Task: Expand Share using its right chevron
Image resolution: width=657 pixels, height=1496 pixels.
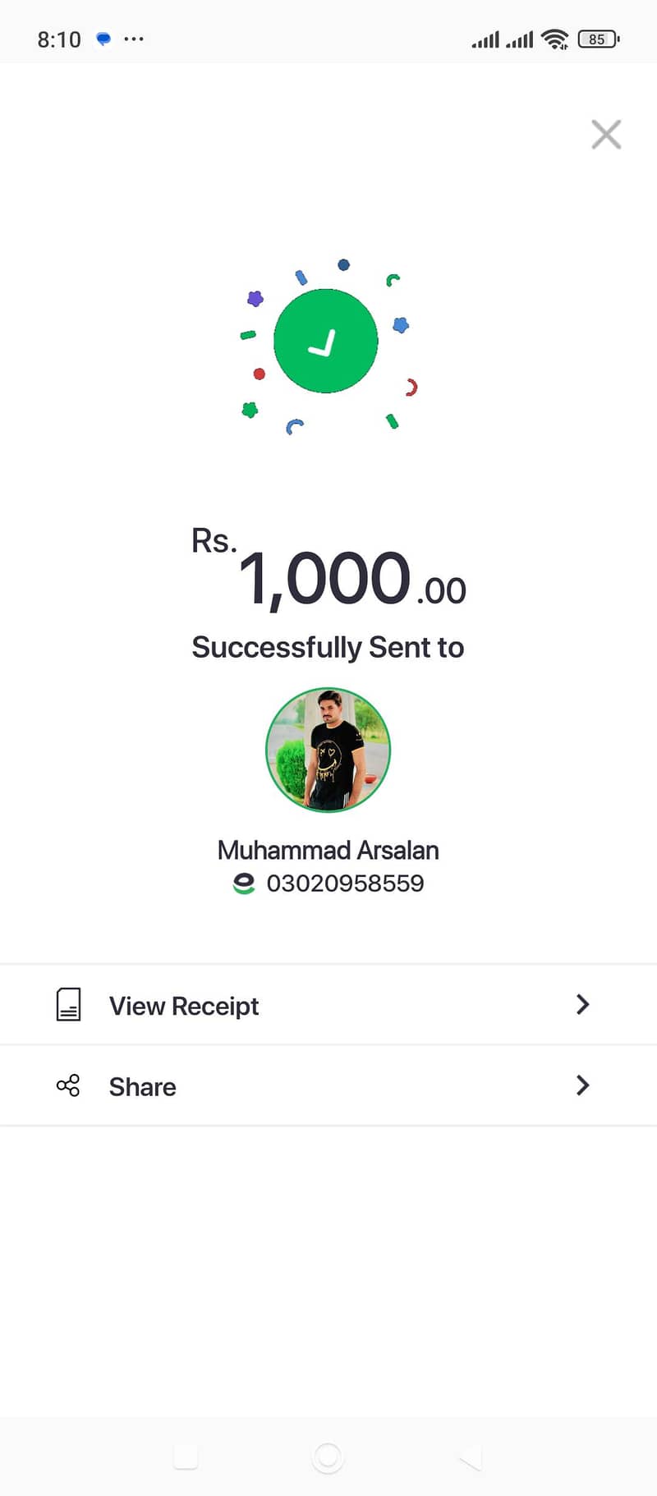Action: click(582, 1085)
